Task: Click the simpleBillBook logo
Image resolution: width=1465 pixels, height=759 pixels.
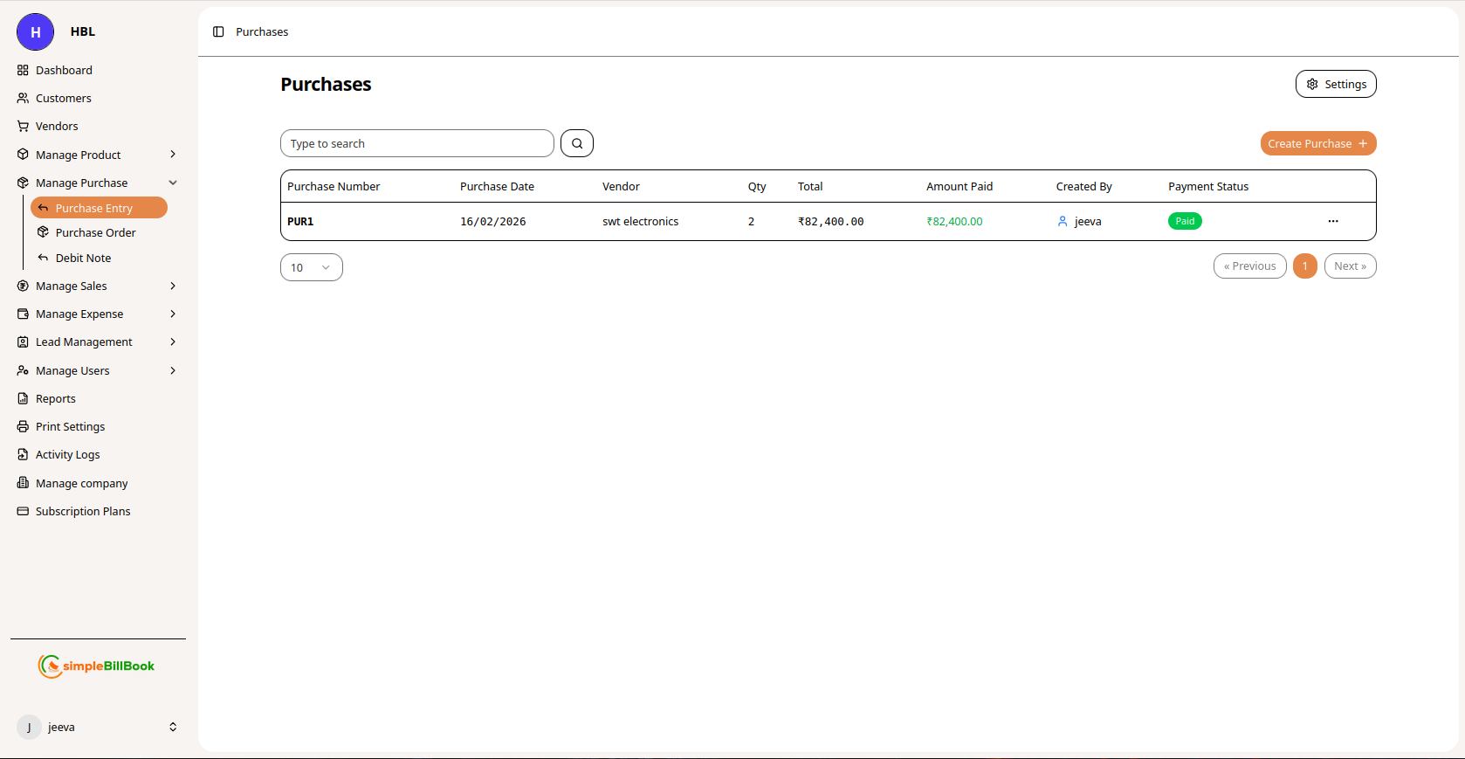Action: tap(97, 666)
